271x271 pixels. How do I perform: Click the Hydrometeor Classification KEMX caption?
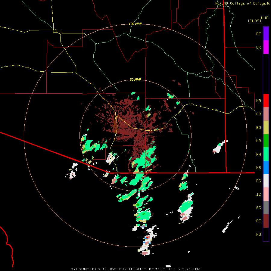coord(135,269)
